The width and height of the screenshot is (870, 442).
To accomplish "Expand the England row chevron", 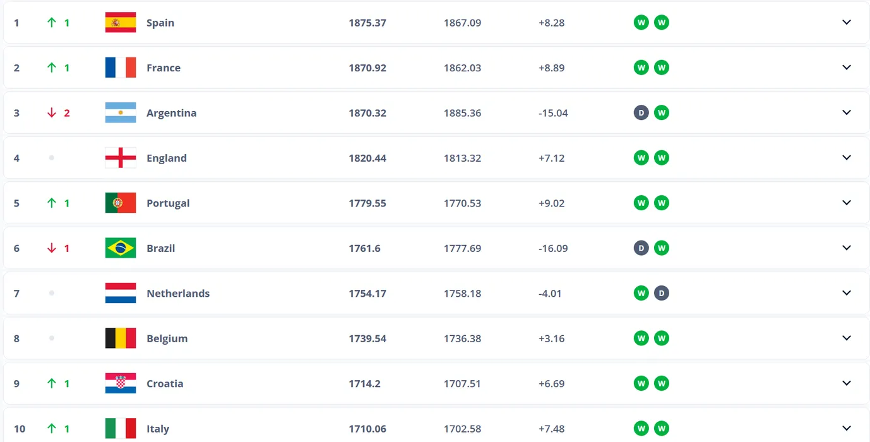I will pos(847,158).
